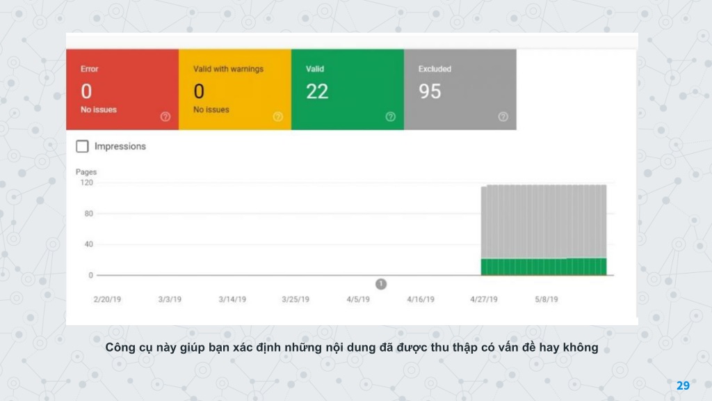
Task: Click help icon on Error card
Action: point(165,117)
